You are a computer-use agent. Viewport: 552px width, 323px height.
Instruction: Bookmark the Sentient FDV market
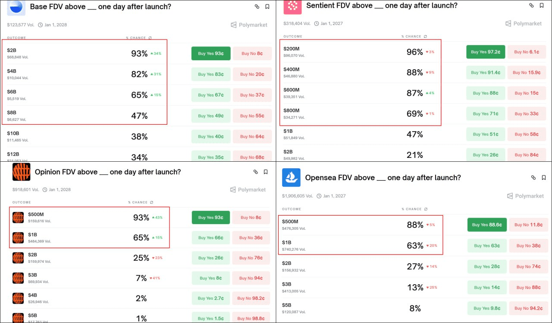point(542,6)
